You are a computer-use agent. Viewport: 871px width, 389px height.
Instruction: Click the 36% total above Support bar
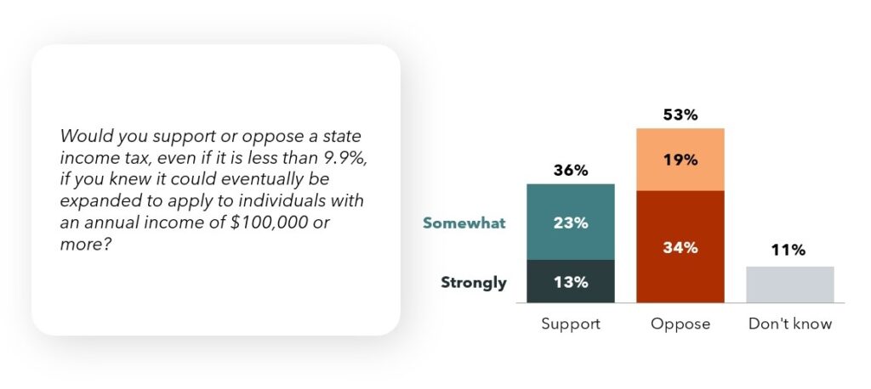570,171
